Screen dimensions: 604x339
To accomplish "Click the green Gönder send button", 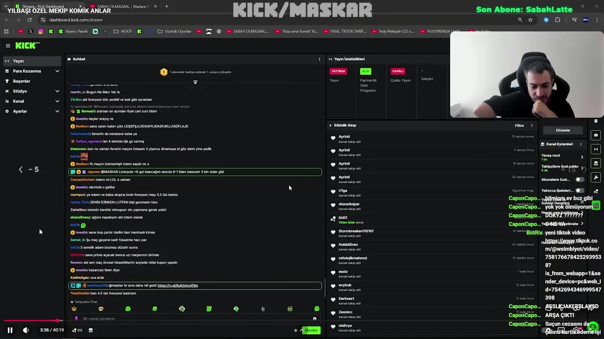I will coord(311,331).
